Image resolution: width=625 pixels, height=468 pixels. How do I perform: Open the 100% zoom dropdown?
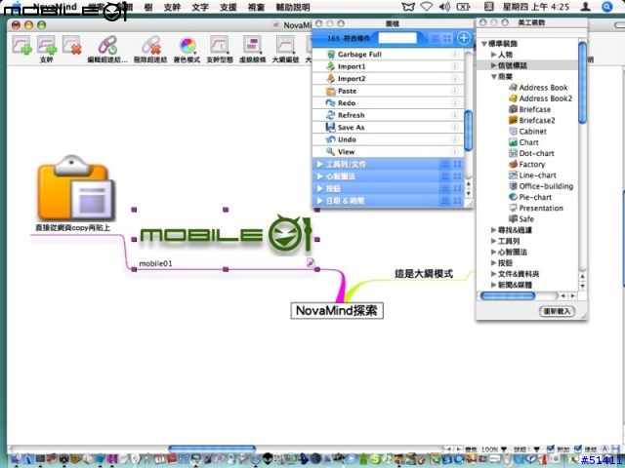[x=494, y=449]
